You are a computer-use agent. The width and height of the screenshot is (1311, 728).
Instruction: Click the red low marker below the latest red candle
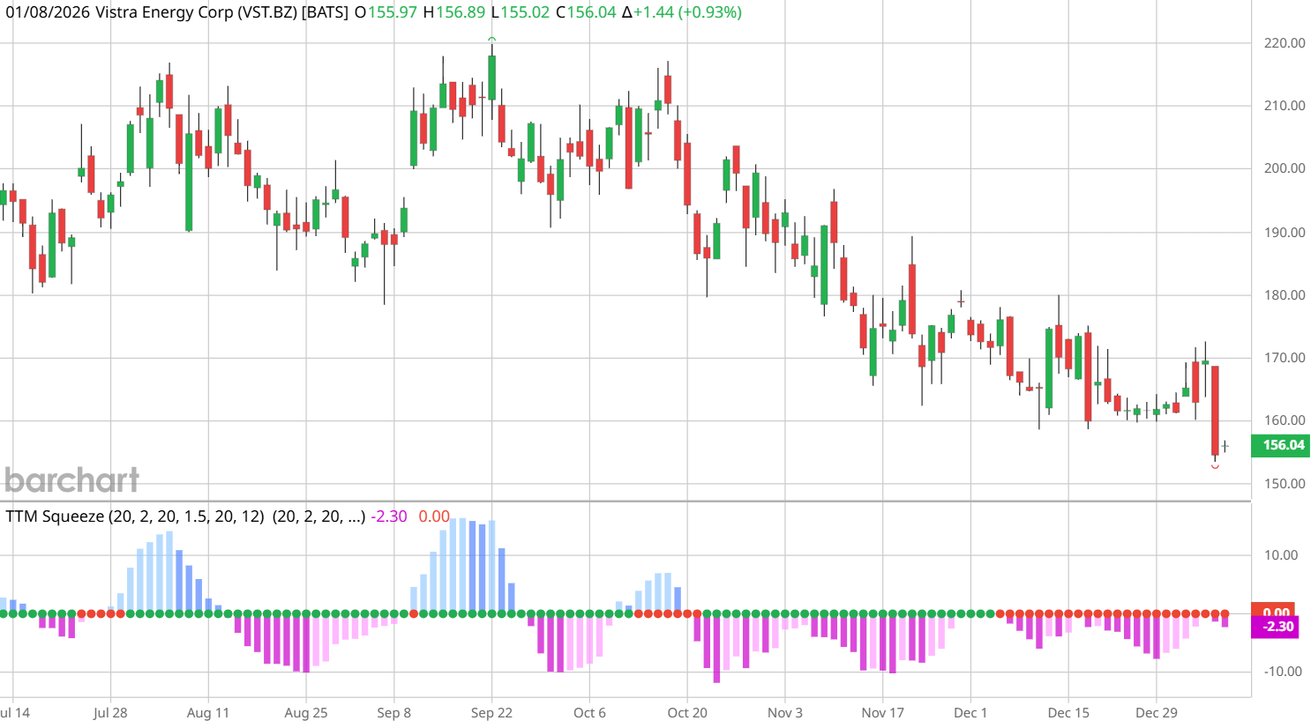click(x=1215, y=465)
